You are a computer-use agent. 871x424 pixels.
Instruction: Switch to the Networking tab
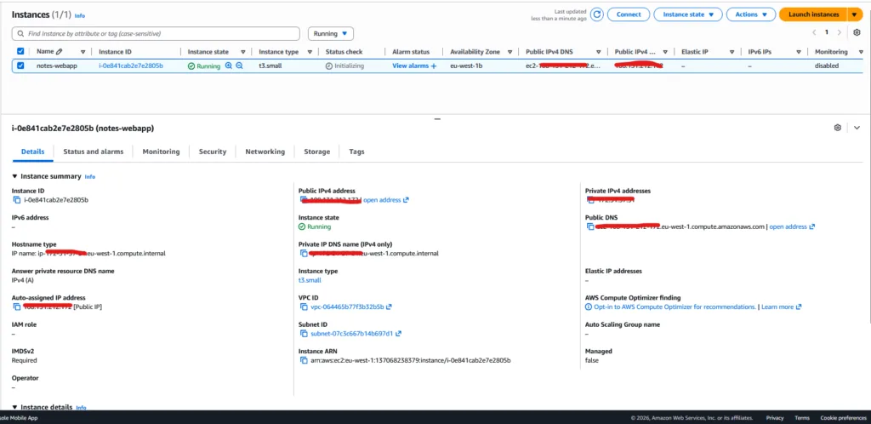265,152
